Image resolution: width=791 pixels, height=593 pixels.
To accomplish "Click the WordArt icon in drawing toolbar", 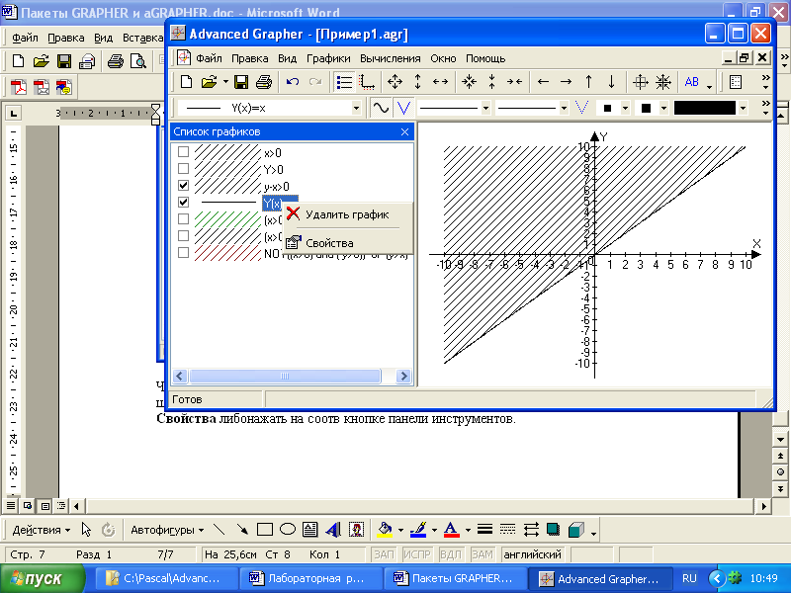I will tap(332, 530).
